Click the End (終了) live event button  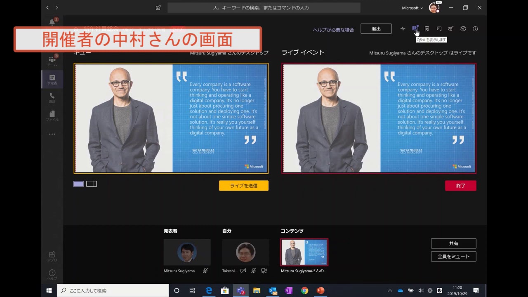461,186
